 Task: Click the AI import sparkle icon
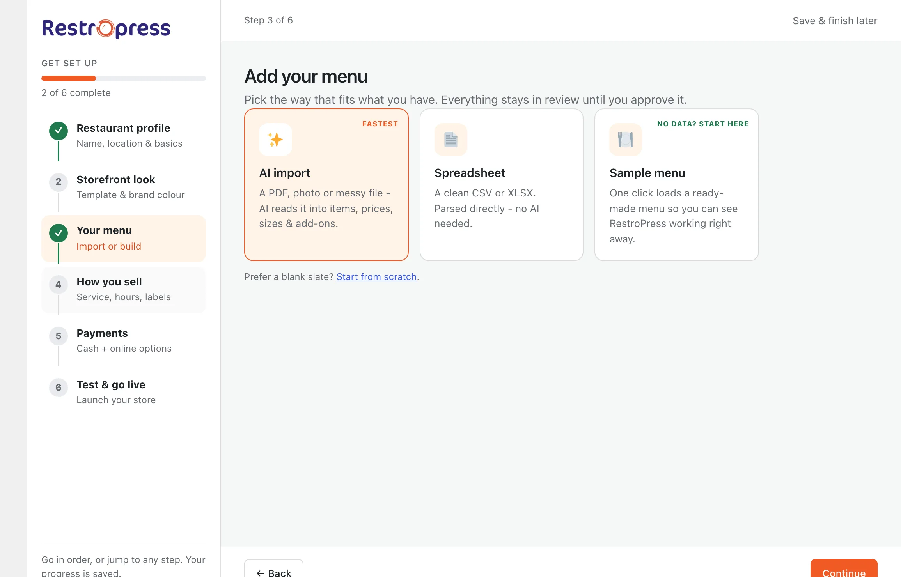[x=275, y=140]
